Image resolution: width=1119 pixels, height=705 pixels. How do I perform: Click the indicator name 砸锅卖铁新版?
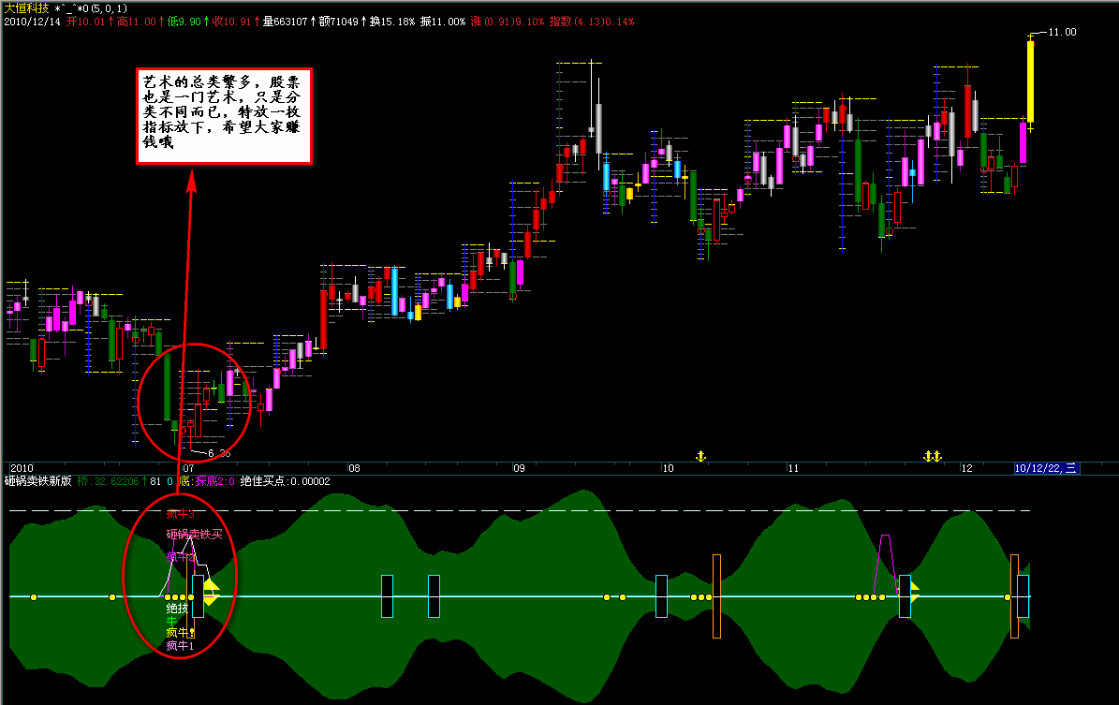coord(38,481)
